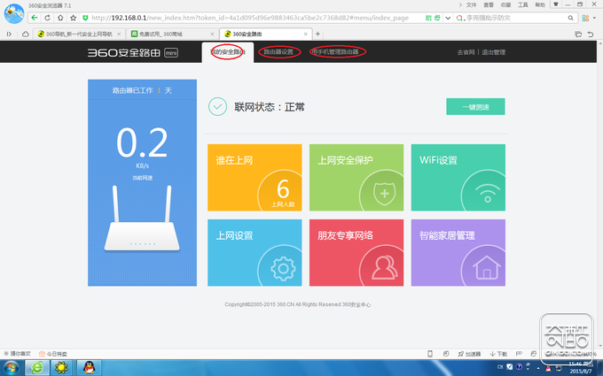
Task: Open 用手机管理路由器 navigation tab
Action: [x=335, y=52]
